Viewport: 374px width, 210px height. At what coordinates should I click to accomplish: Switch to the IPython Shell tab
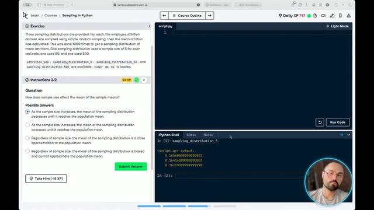[x=169, y=135]
